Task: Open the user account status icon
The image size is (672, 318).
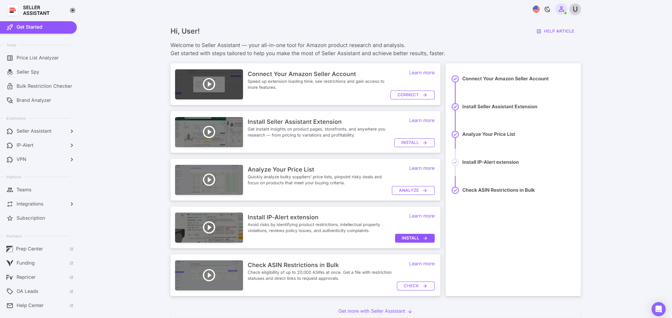Action: (561, 9)
